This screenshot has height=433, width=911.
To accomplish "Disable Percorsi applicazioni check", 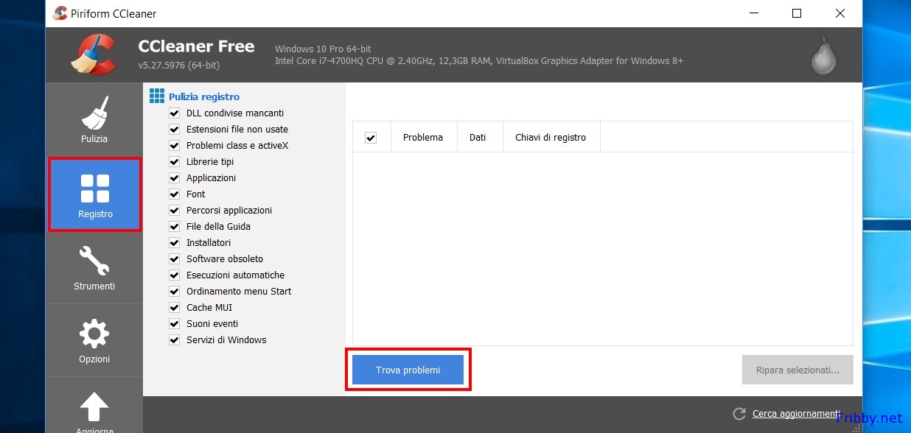I will click(x=175, y=211).
